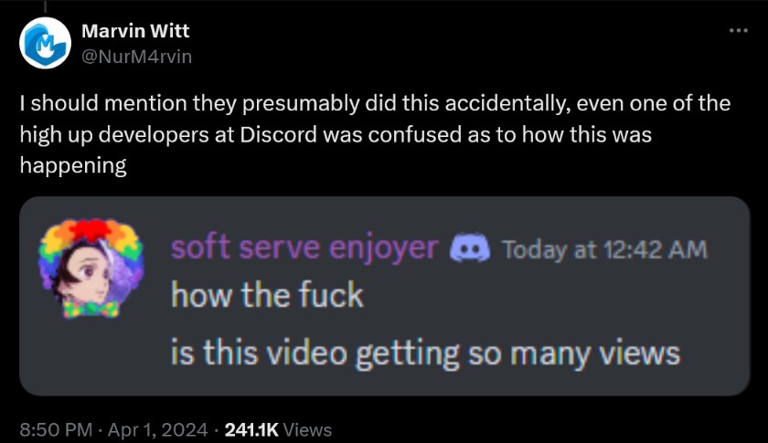Image resolution: width=768 pixels, height=443 pixels.
Task: Click the "how the fuck" message line
Action: tap(267, 295)
